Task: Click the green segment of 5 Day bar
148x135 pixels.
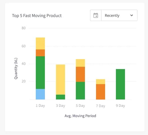Action: (x=80, y=91)
